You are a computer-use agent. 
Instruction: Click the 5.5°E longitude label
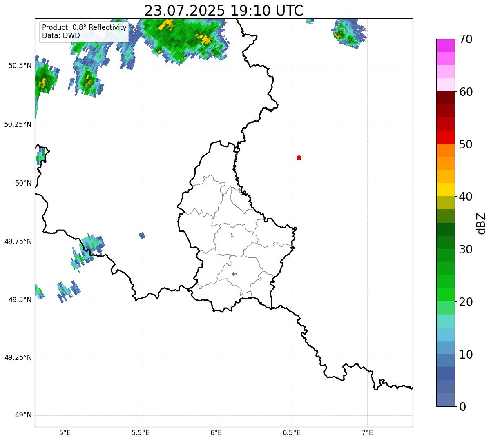141,432
